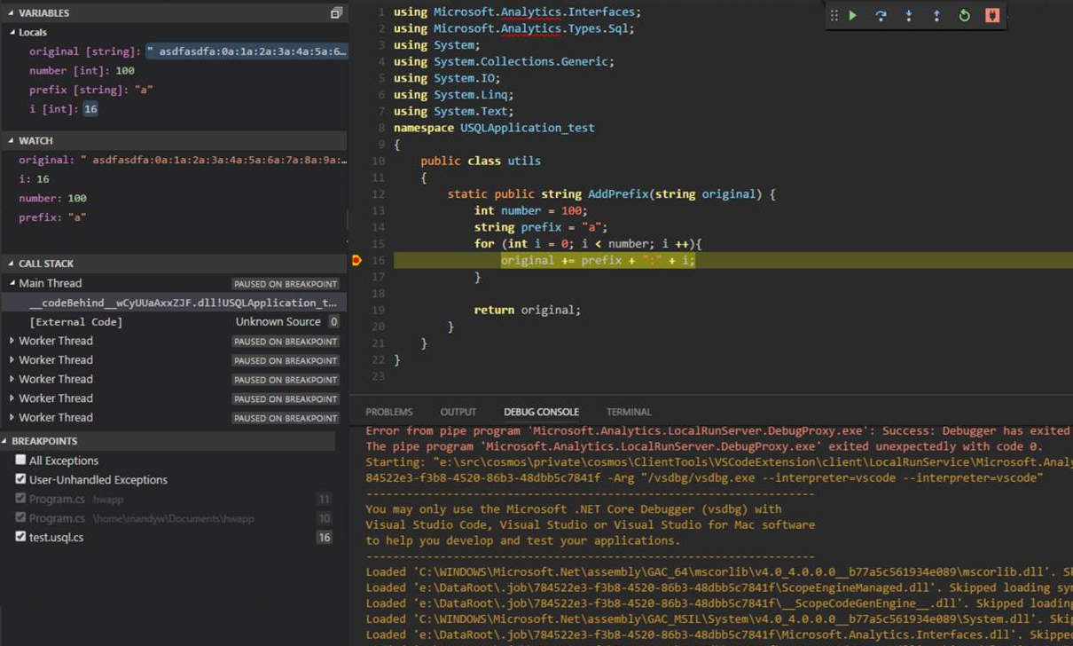Expand the first Worker Thread
The image size is (1073, 646).
pyautogui.click(x=11, y=340)
